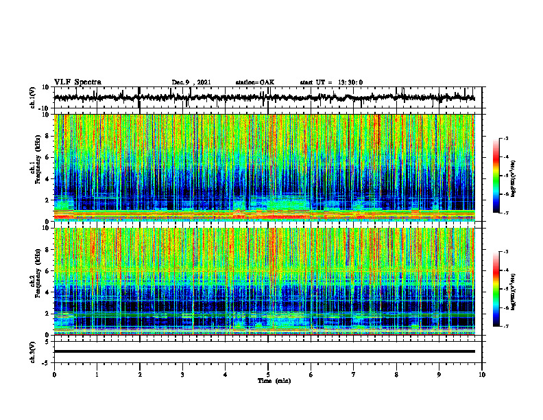The height and width of the screenshot is (420, 543).
Task: Click the ch.1 voltage waveform trace
Action: point(264,97)
